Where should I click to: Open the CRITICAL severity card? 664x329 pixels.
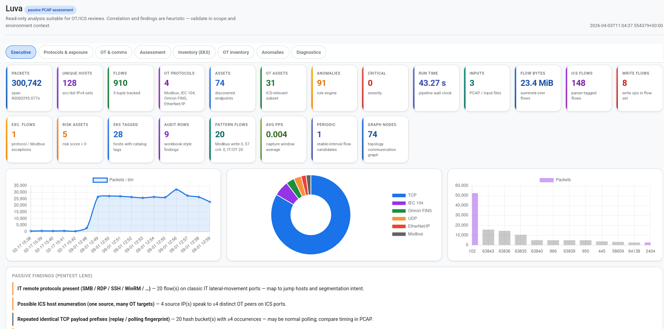tap(385, 88)
